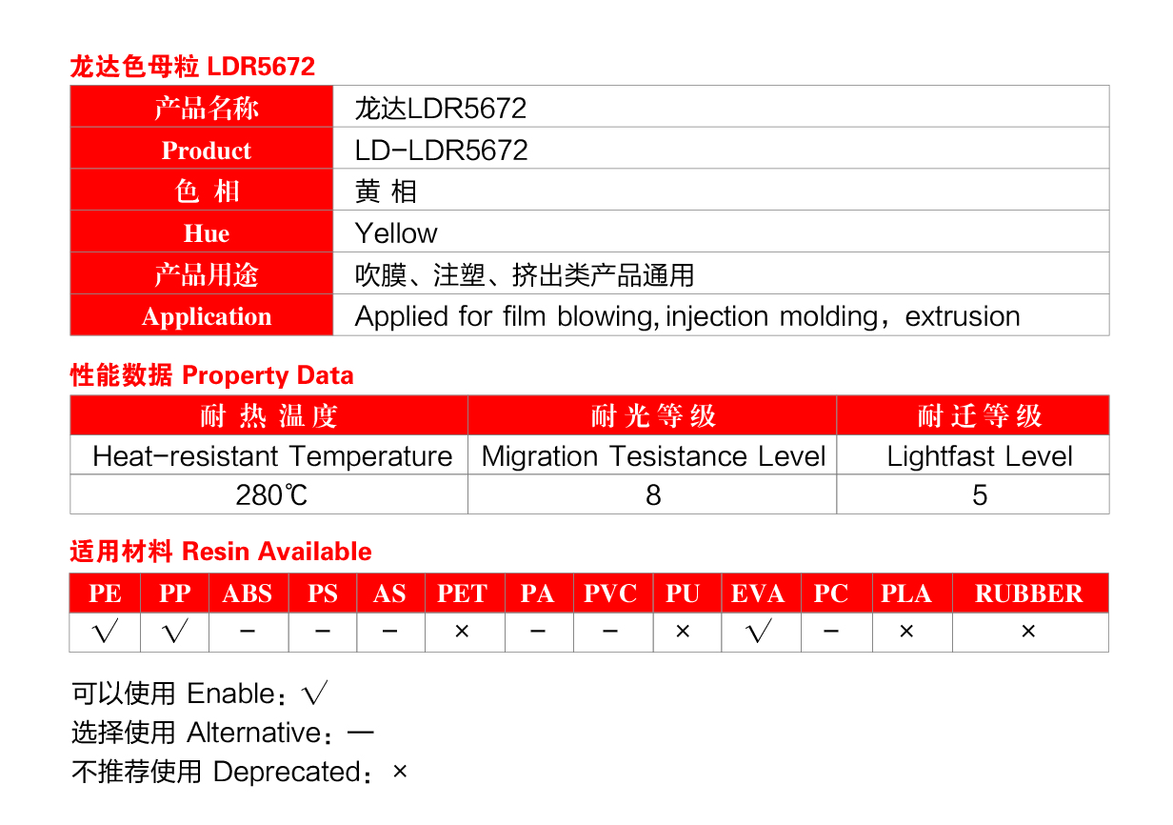Select the 280℃ temperature value

pos(271,495)
